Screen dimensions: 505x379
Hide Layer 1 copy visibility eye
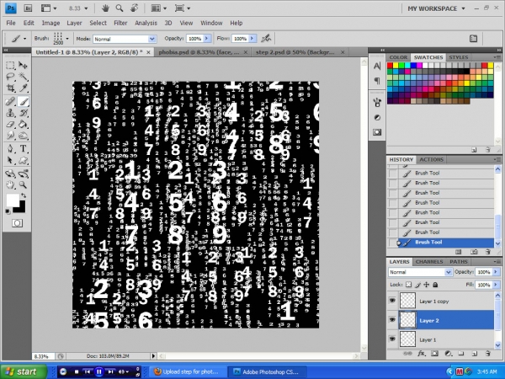click(x=392, y=301)
